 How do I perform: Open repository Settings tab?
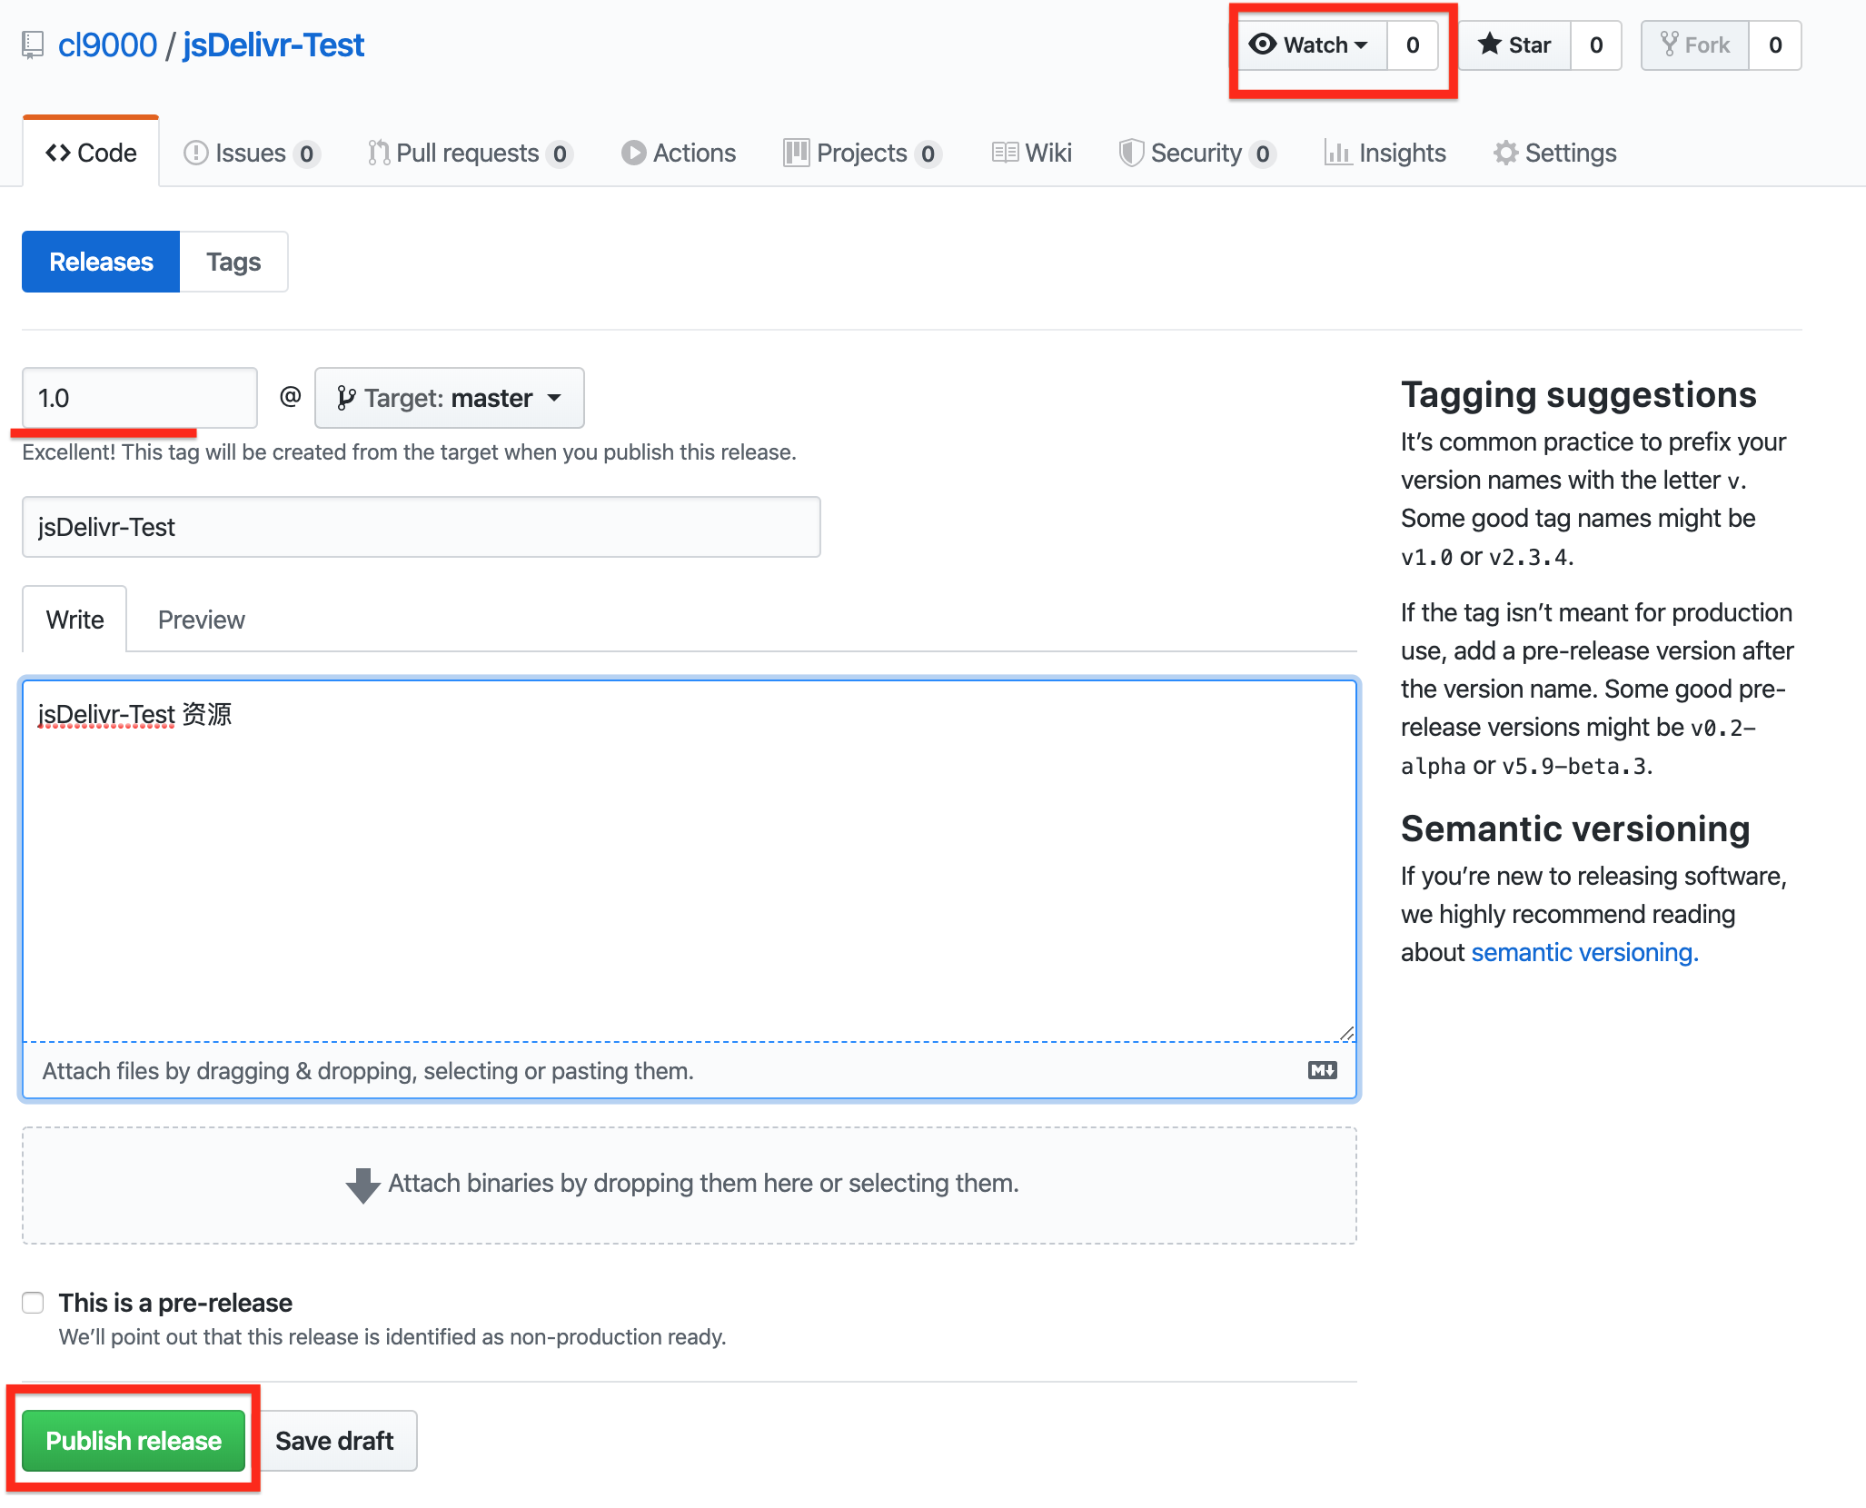tap(1555, 153)
